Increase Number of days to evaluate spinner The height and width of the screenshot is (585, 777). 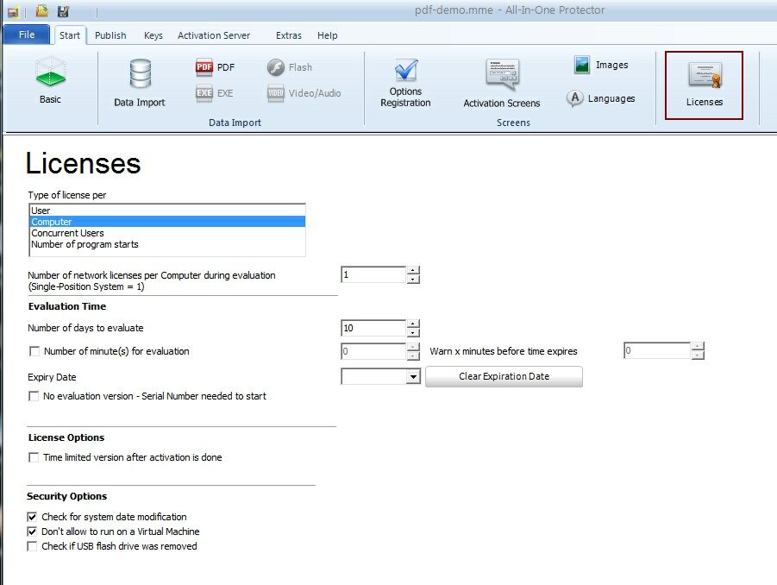[x=413, y=324]
